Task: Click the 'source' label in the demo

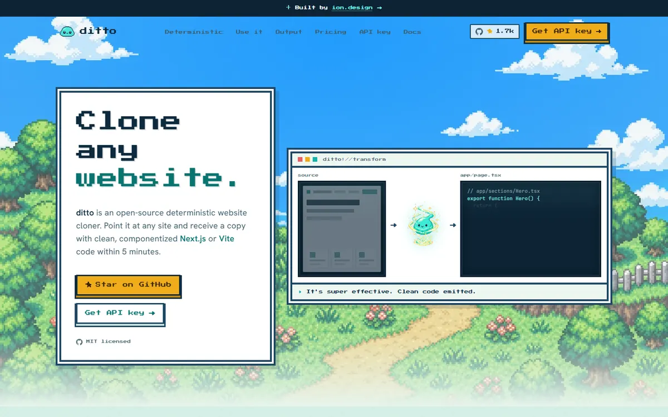Action: 308,175
